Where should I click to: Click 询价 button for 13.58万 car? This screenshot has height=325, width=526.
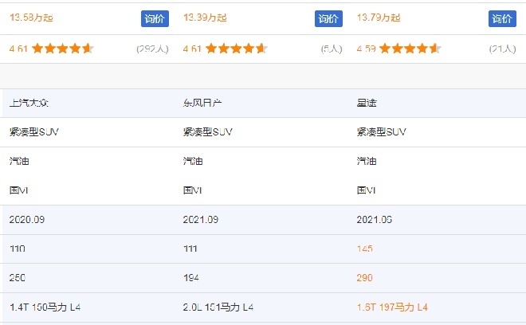(155, 18)
